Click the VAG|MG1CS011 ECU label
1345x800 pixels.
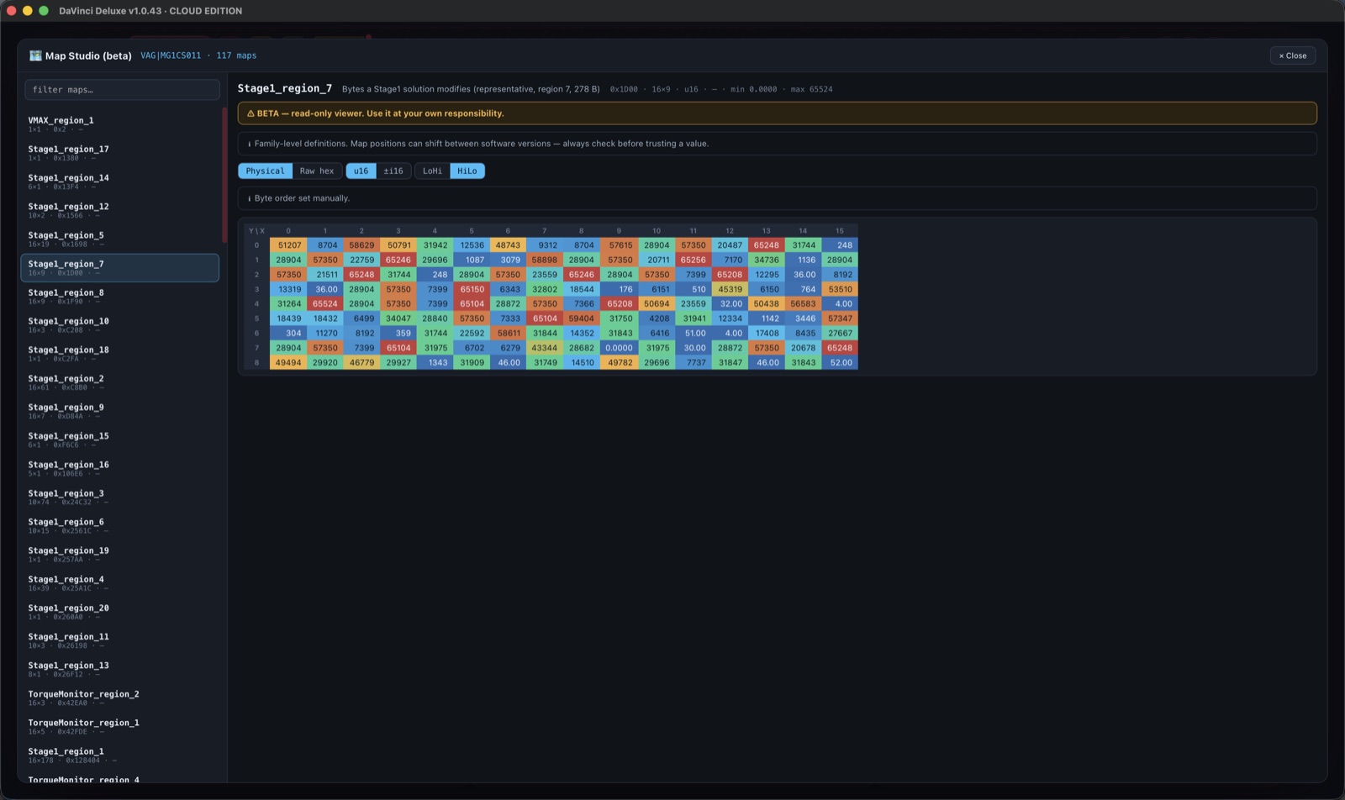click(x=171, y=55)
